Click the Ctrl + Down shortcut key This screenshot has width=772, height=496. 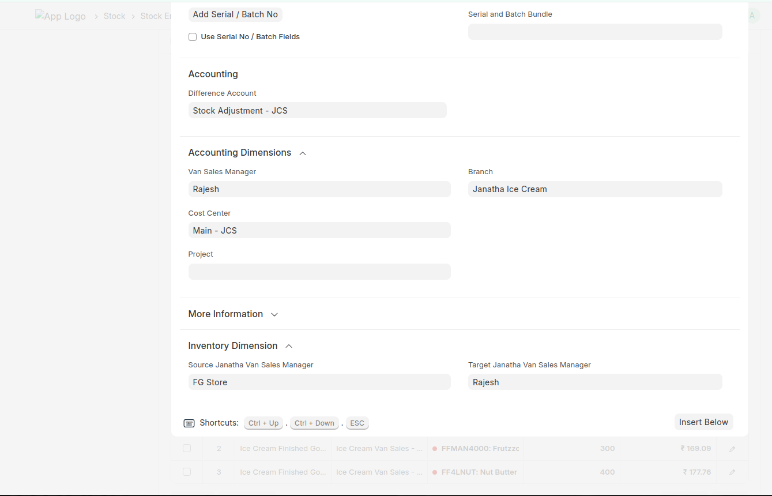314,423
